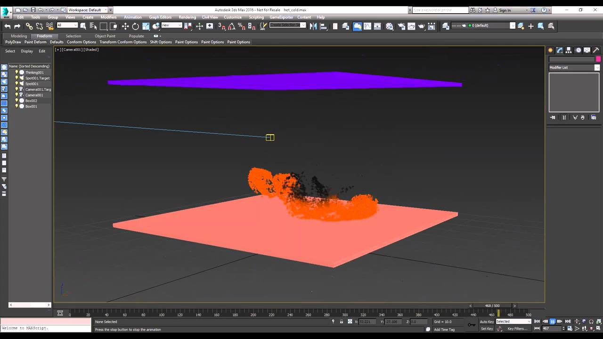
Task: Expand the Modifier List dropdown
Action: tap(574, 67)
